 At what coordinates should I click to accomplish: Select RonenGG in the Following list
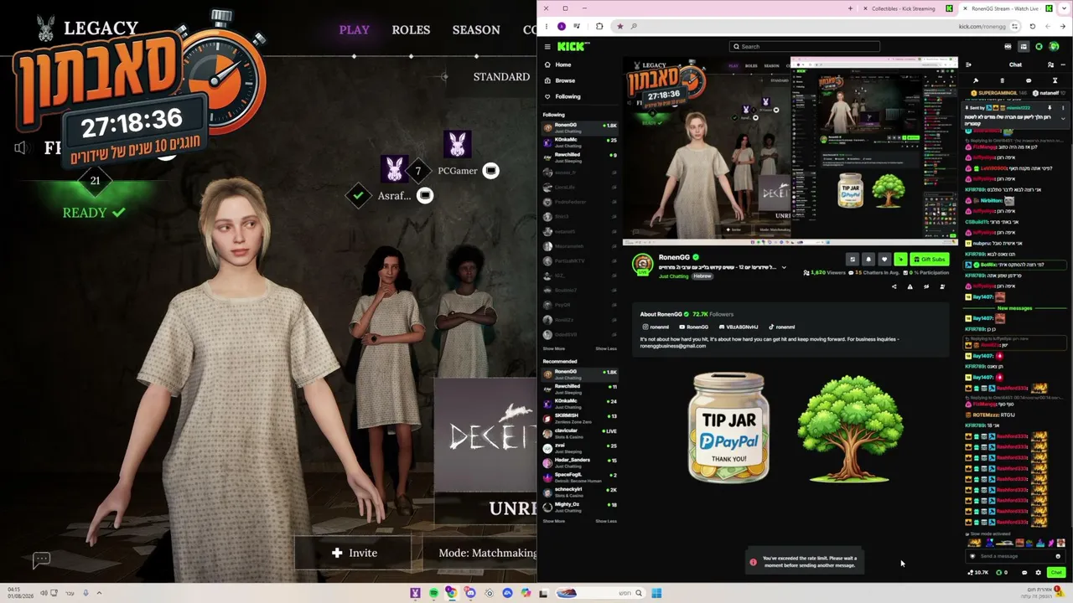click(580, 127)
